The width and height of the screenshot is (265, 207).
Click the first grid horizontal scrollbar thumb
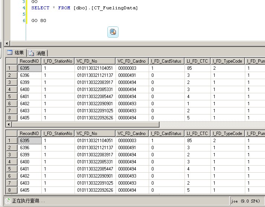86,125
